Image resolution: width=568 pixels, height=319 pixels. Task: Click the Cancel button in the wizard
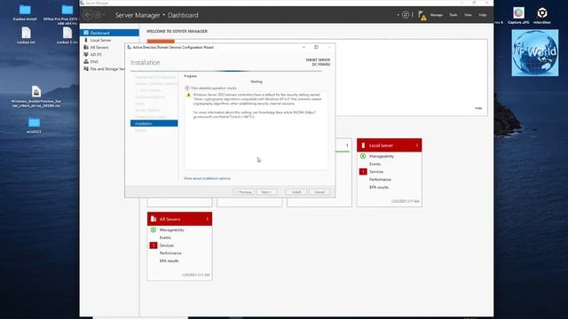click(x=319, y=191)
